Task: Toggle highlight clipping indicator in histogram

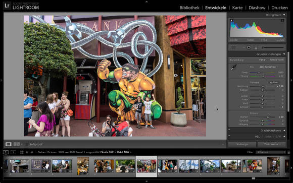Action: pos(283,20)
